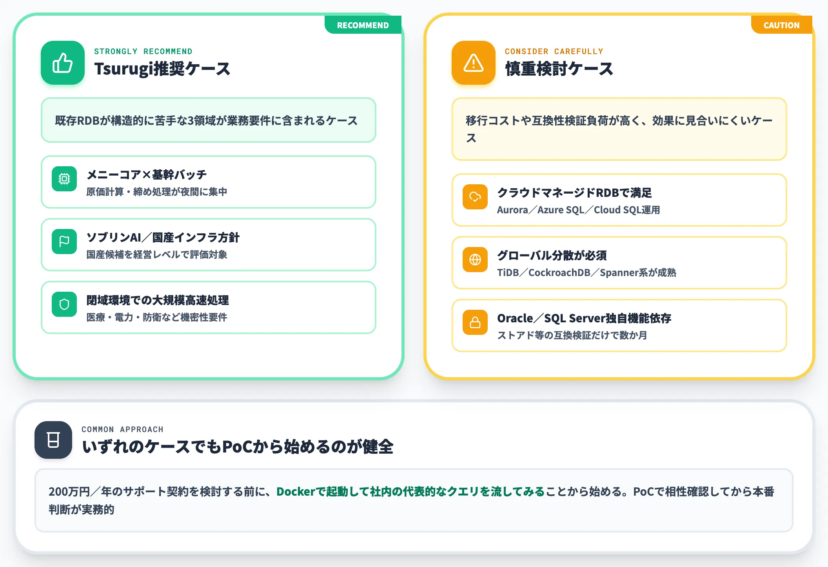Screen dimensions: 828x567
Task: Click the subtitle ストアド等の互換検証だけで数か月
Action: point(572,335)
